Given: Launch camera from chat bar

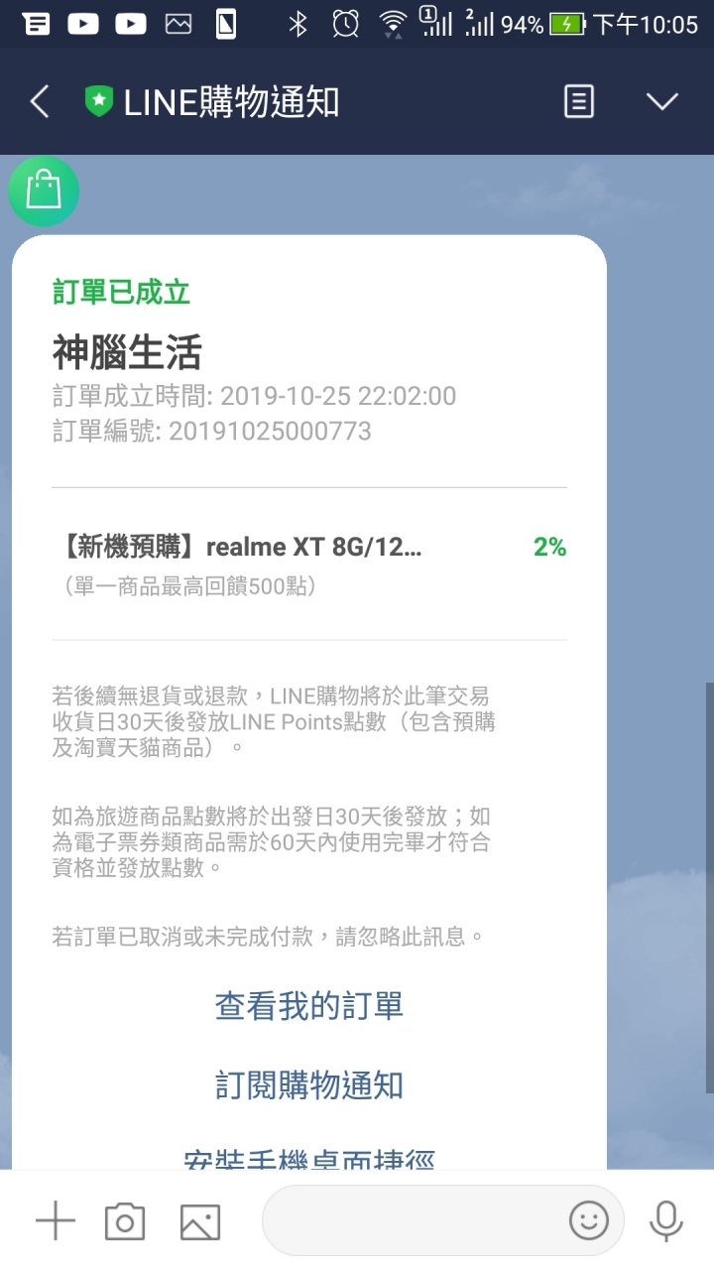Looking at the screenshot, I should pyautogui.click(x=125, y=1221).
